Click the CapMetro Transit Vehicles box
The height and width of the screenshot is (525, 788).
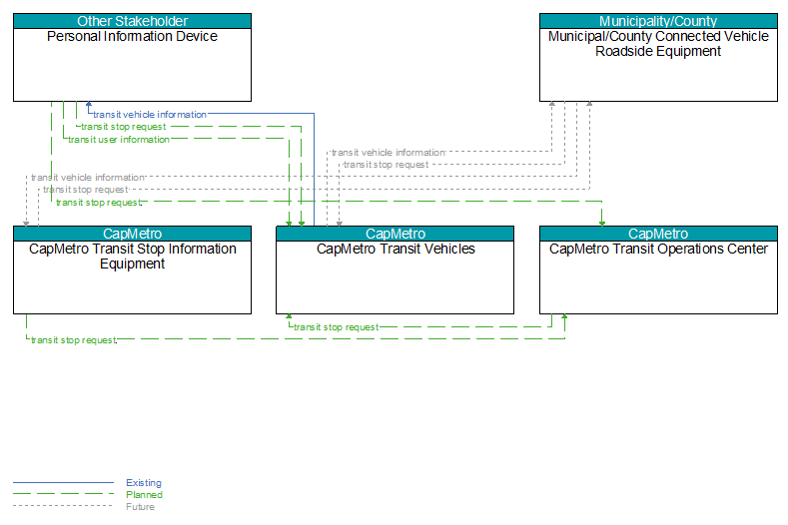click(395, 270)
